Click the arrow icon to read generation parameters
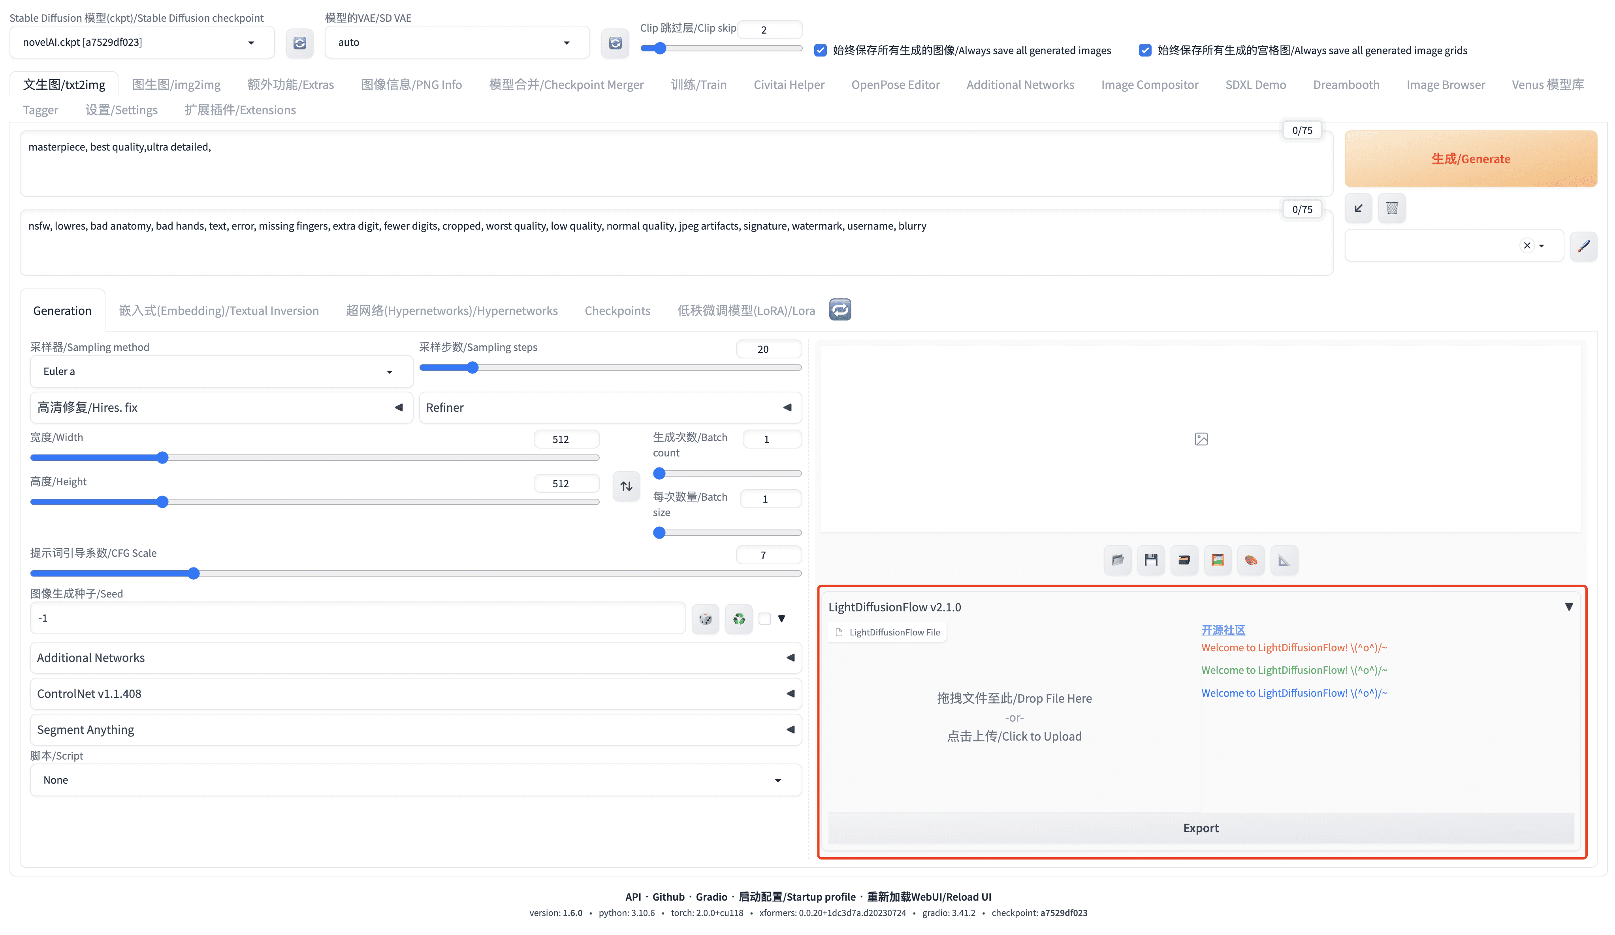1615x935 pixels. (x=1358, y=208)
